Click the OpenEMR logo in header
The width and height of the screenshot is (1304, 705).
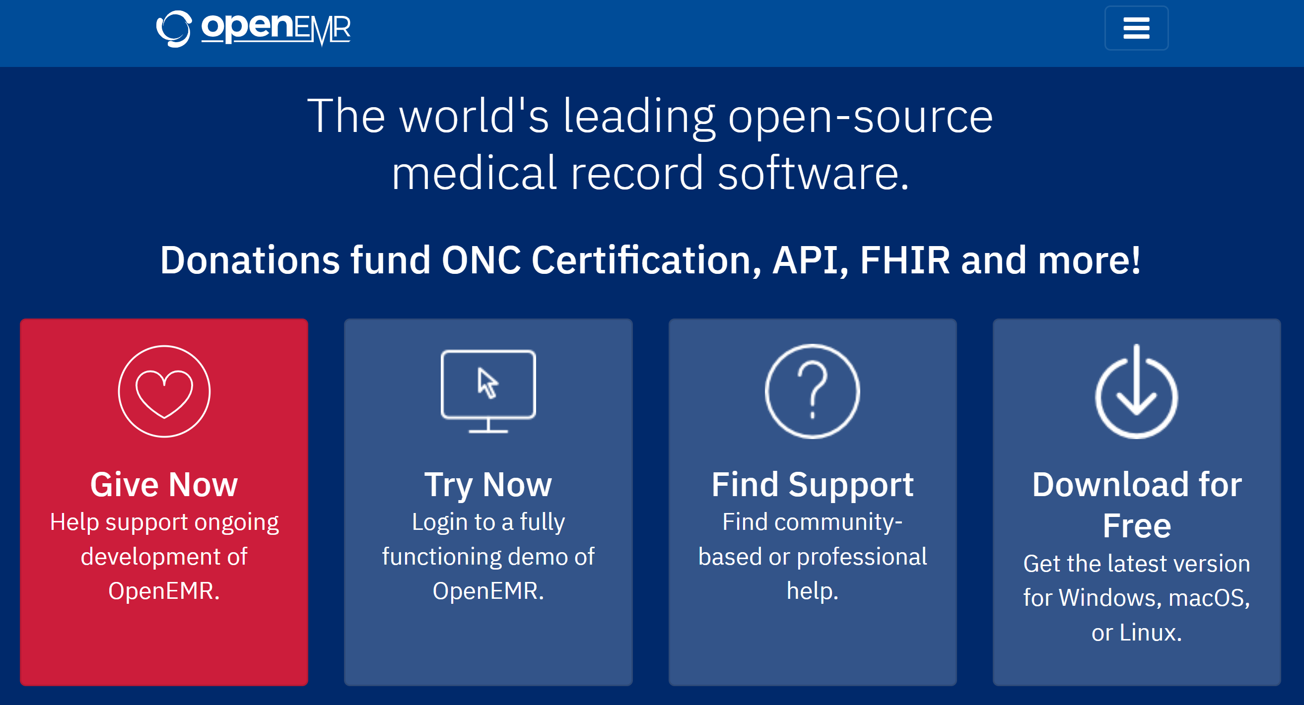click(253, 28)
